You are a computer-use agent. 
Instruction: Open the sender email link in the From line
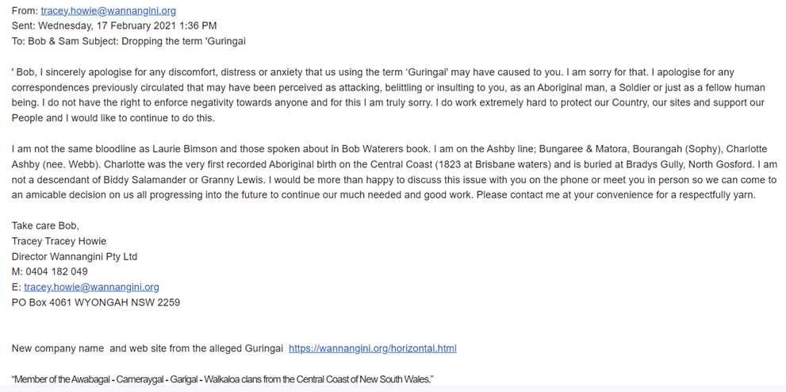[108, 11]
